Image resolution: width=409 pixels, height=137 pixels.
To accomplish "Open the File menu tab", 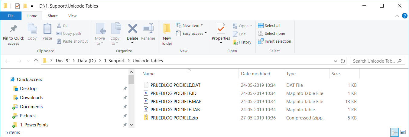I will tap(11, 16).
